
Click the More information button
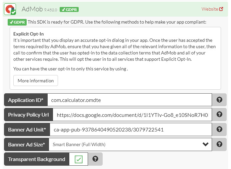coord(36,81)
